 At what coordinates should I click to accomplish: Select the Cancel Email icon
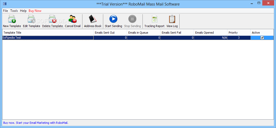tap(72, 19)
